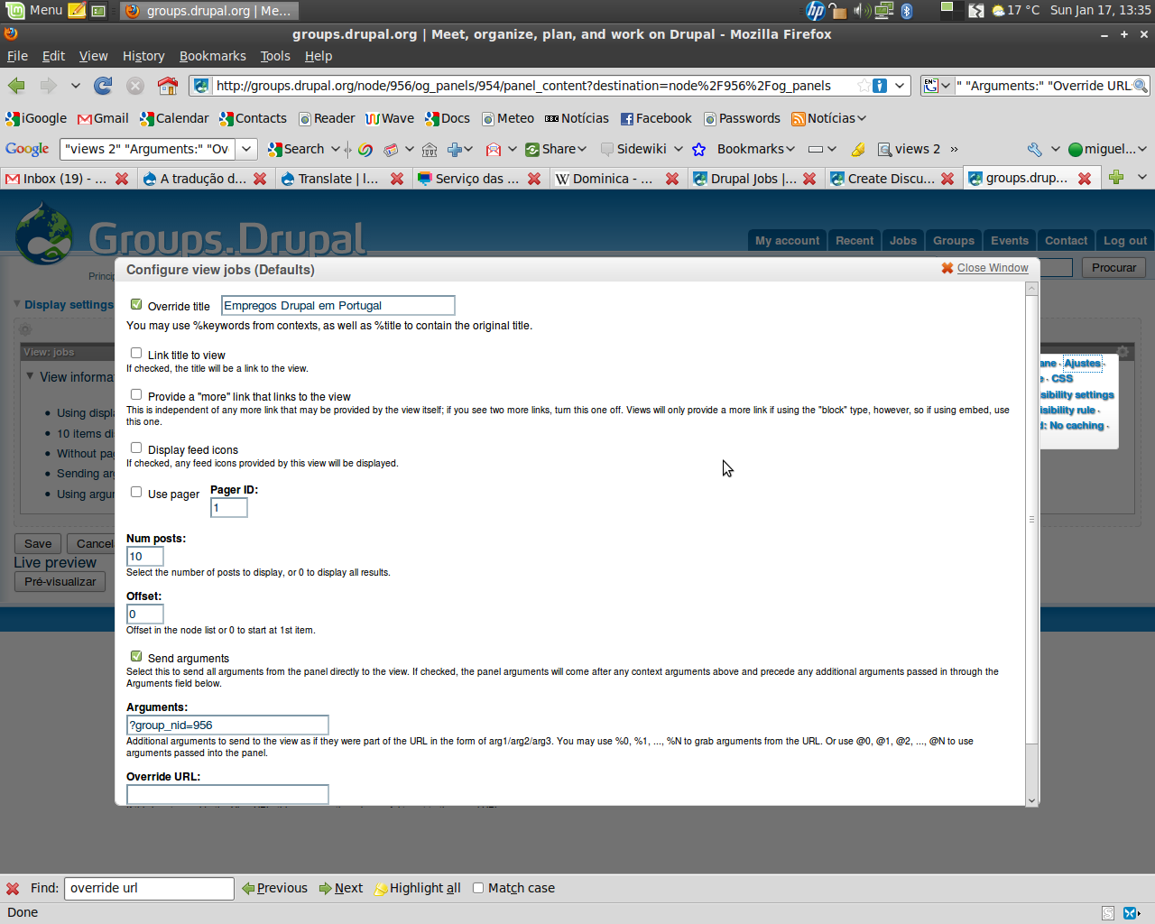Close the Inbox (19) tab
Image resolution: width=1155 pixels, height=924 pixels.
click(x=122, y=179)
